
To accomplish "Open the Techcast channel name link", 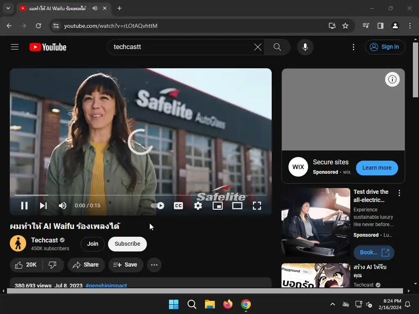I will (x=44, y=240).
